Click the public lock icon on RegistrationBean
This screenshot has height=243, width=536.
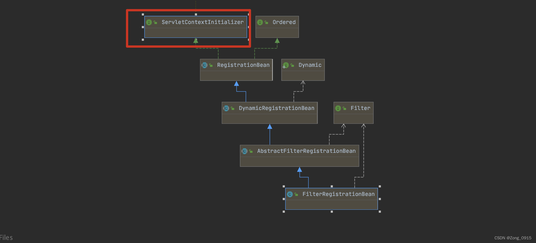click(x=211, y=65)
